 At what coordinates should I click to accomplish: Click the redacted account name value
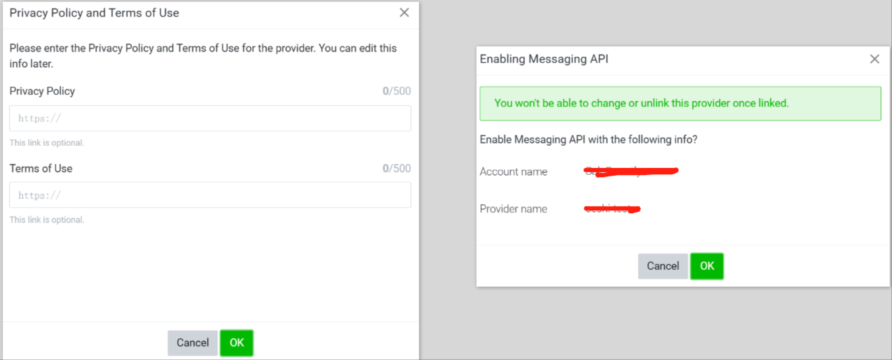pos(631,171)
